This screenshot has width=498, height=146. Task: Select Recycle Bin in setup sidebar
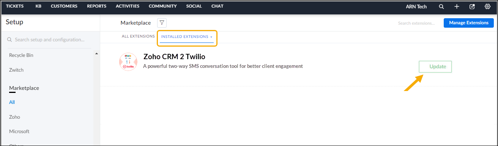pos(21,55)
